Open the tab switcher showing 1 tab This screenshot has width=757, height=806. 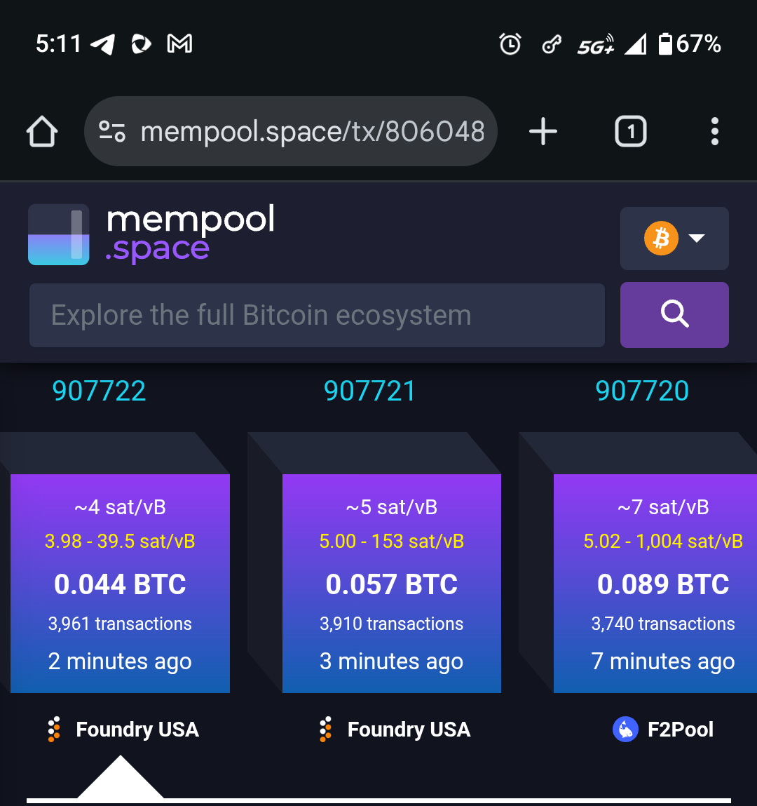[x=630, y=132]
